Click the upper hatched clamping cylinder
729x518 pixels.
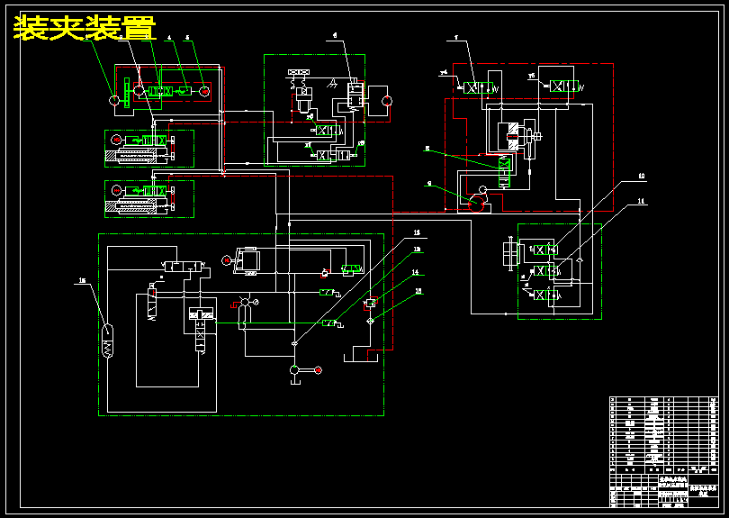[136, 157]
